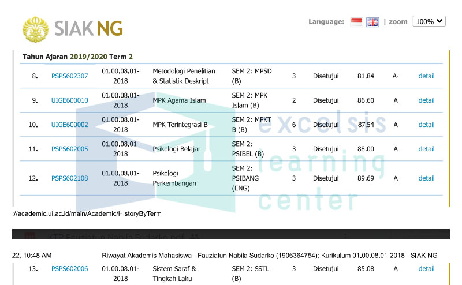This screenshot has width=462, height=285.
Task: Click the three-dot menu in the dark PDF bar
Action: 345,236
